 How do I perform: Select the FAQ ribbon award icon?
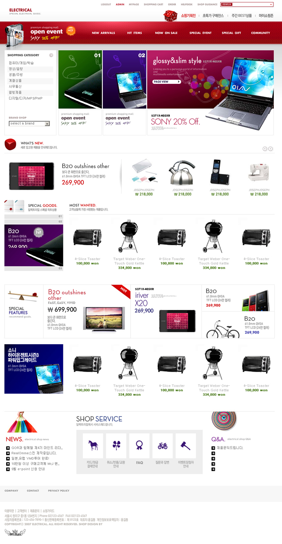pos(139,446)
